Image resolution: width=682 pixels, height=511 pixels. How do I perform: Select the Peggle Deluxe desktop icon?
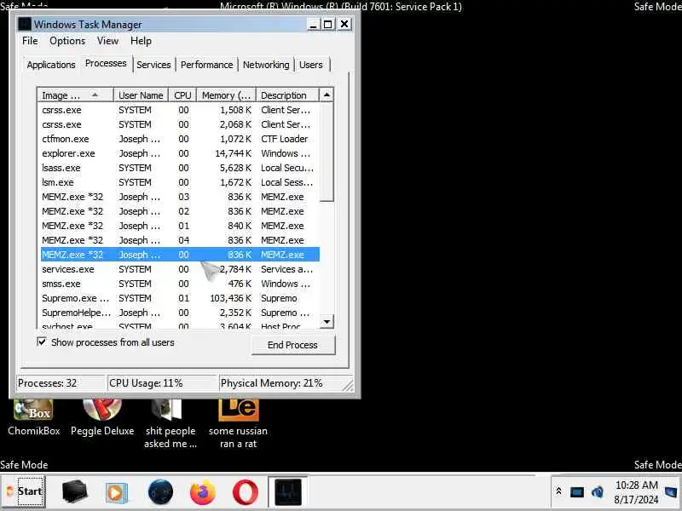coord(102,417)
